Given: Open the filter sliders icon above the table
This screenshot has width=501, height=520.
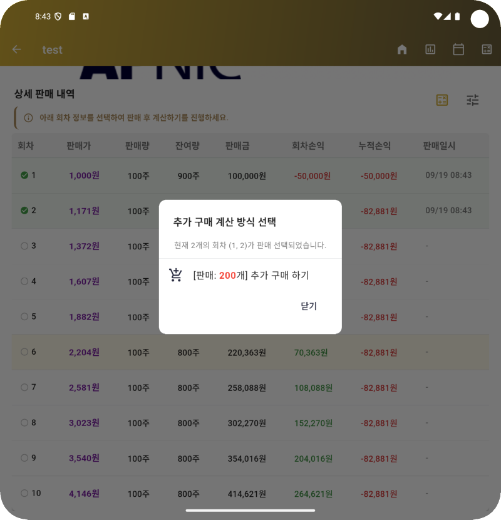Looking at the screenshot, I should (473, 100).
